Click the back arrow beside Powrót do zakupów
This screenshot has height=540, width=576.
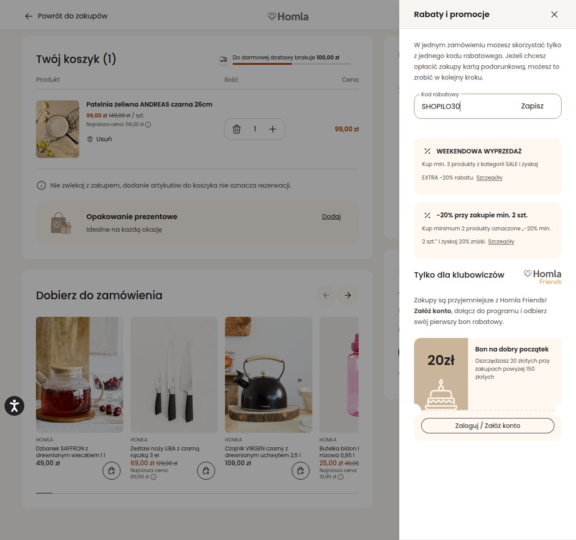tap(28, 16)
